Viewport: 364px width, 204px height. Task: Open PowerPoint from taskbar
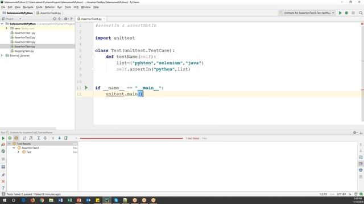coord(79,200)
